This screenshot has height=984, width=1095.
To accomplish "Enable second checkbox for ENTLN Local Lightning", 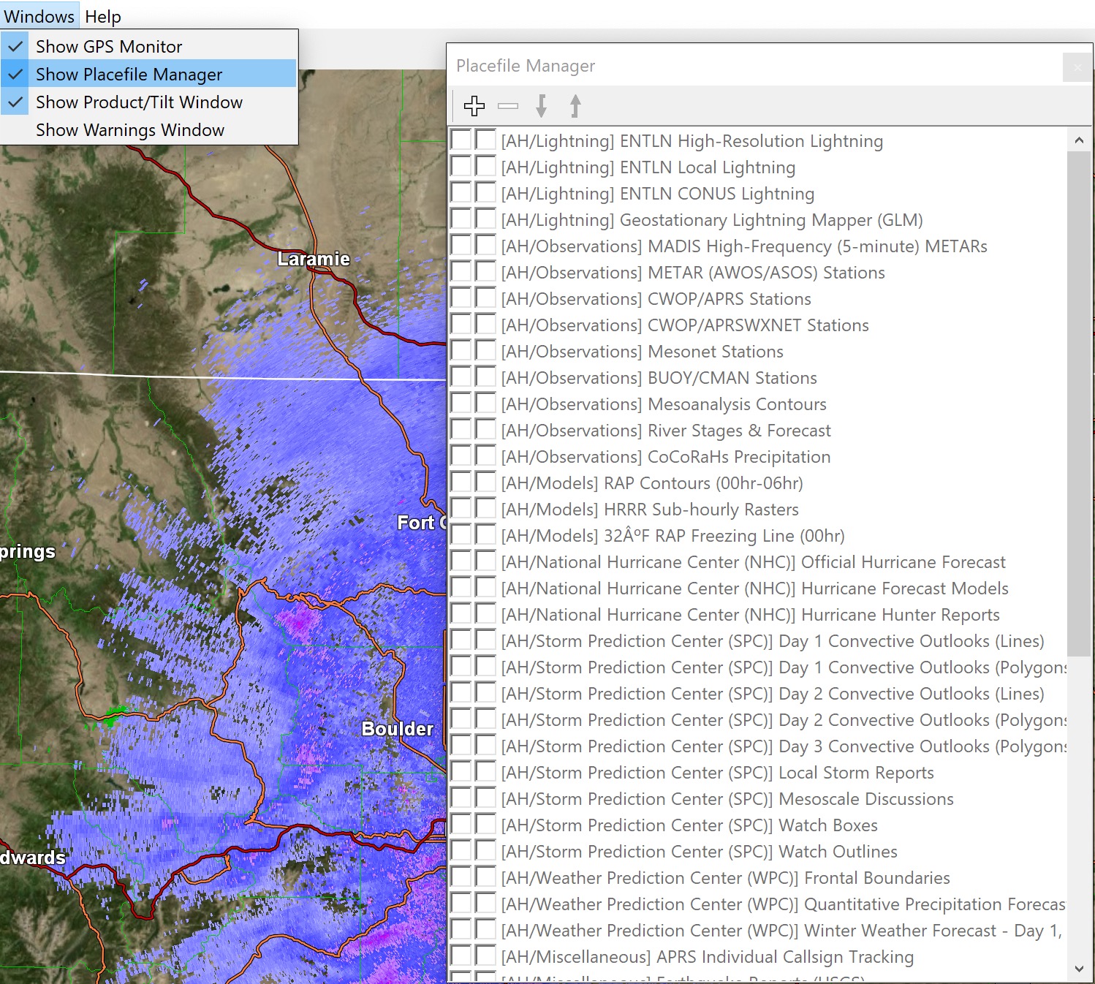I will (485, 167).
